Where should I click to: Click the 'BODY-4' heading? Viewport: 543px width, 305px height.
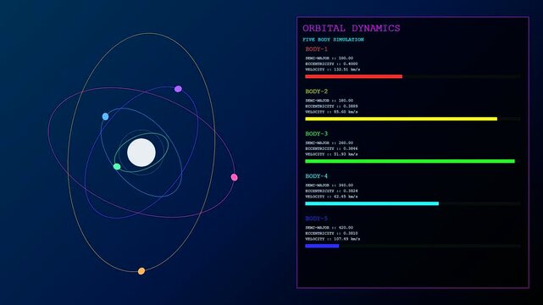point(316,176)
